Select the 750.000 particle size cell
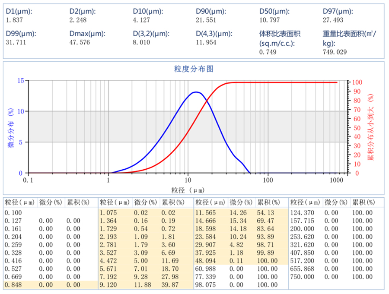 (301, 277)
